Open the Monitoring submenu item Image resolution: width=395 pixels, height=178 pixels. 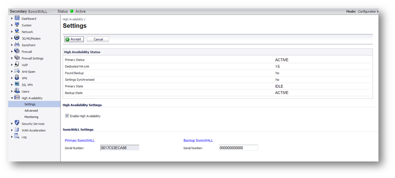[x=32, y=117]
